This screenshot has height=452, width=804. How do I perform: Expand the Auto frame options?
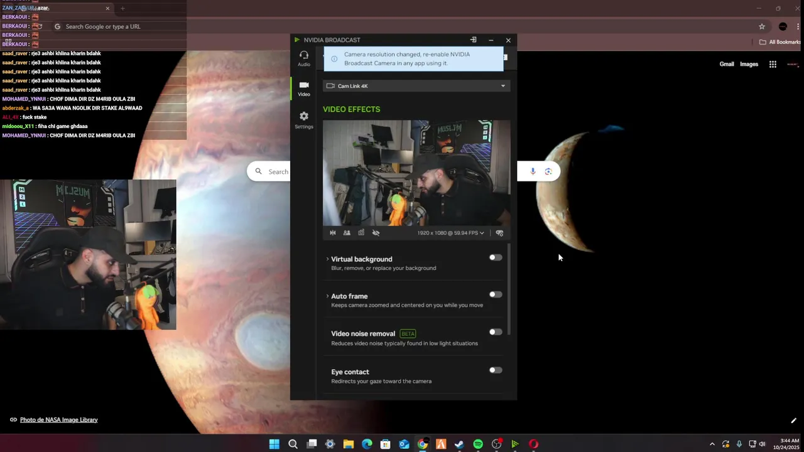point(327,296)
